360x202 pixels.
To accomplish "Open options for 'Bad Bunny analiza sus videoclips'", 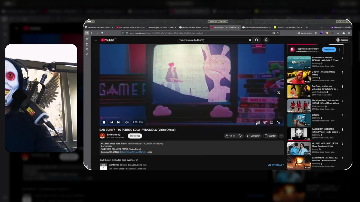I will (x=342, y=86).
